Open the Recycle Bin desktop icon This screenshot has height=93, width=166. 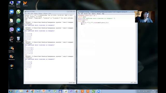coord(18,39)
